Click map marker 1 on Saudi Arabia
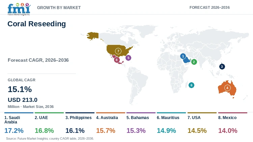 click(x=183, y=56)
